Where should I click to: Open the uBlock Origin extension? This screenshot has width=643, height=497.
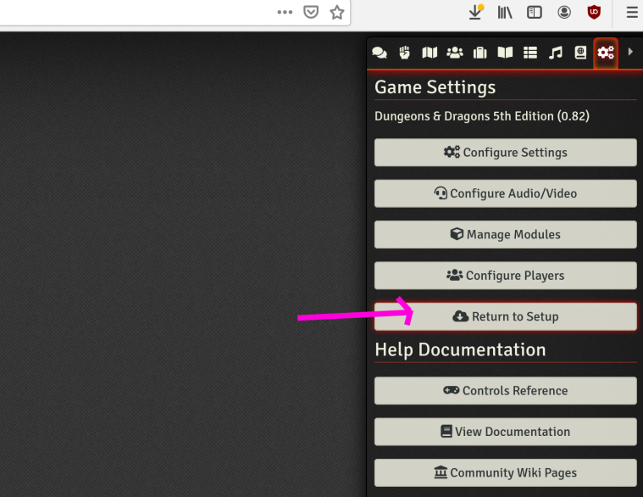[x=594, y=13]
